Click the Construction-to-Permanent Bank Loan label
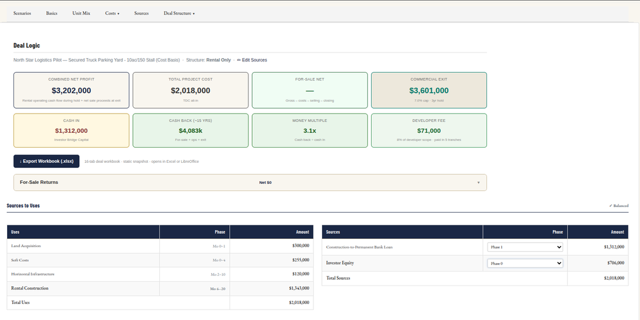This screenshot has width=640, height=320. click(360, 247)
